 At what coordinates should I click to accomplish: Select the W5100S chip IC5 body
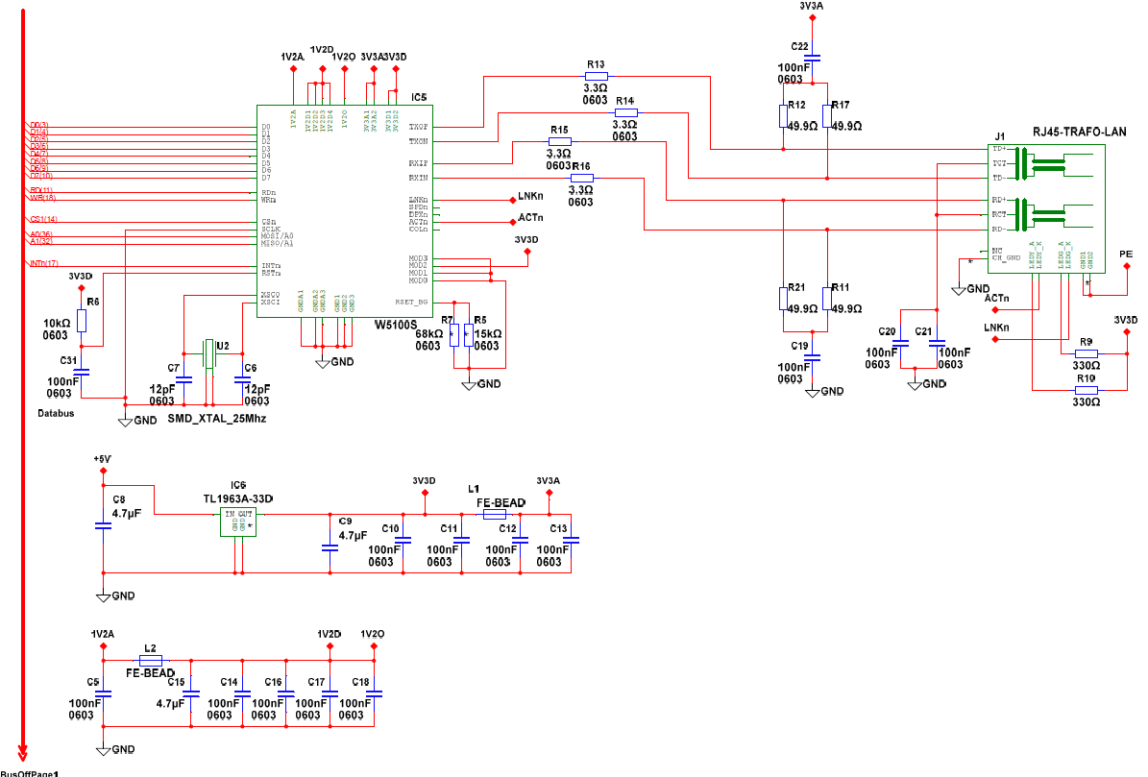(x=345, y=211)
